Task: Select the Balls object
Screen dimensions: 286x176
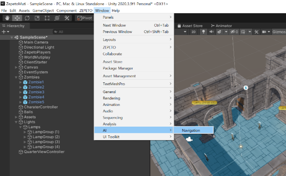Action: 28,112
